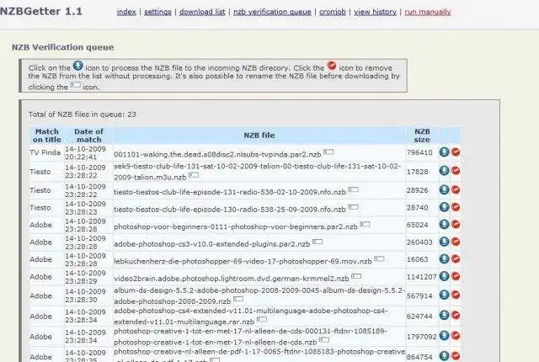Go to the settings page
Screen dimensions: 539x362
pos(157,12)
